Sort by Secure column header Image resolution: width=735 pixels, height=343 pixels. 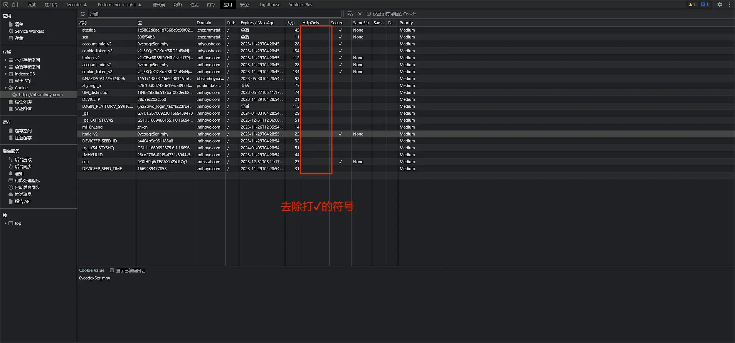340,23
